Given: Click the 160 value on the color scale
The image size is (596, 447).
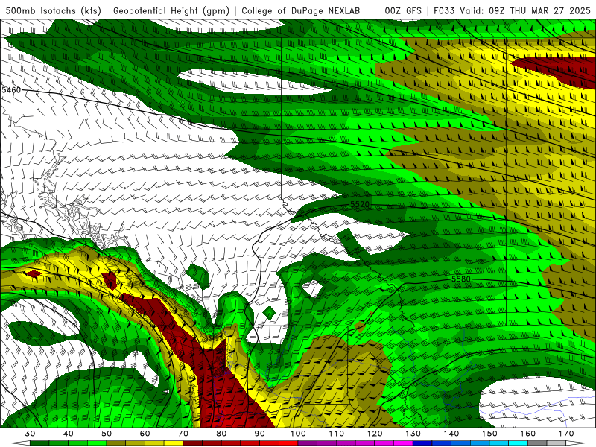Looking at the screenshot, I should (x=528, y=434).
